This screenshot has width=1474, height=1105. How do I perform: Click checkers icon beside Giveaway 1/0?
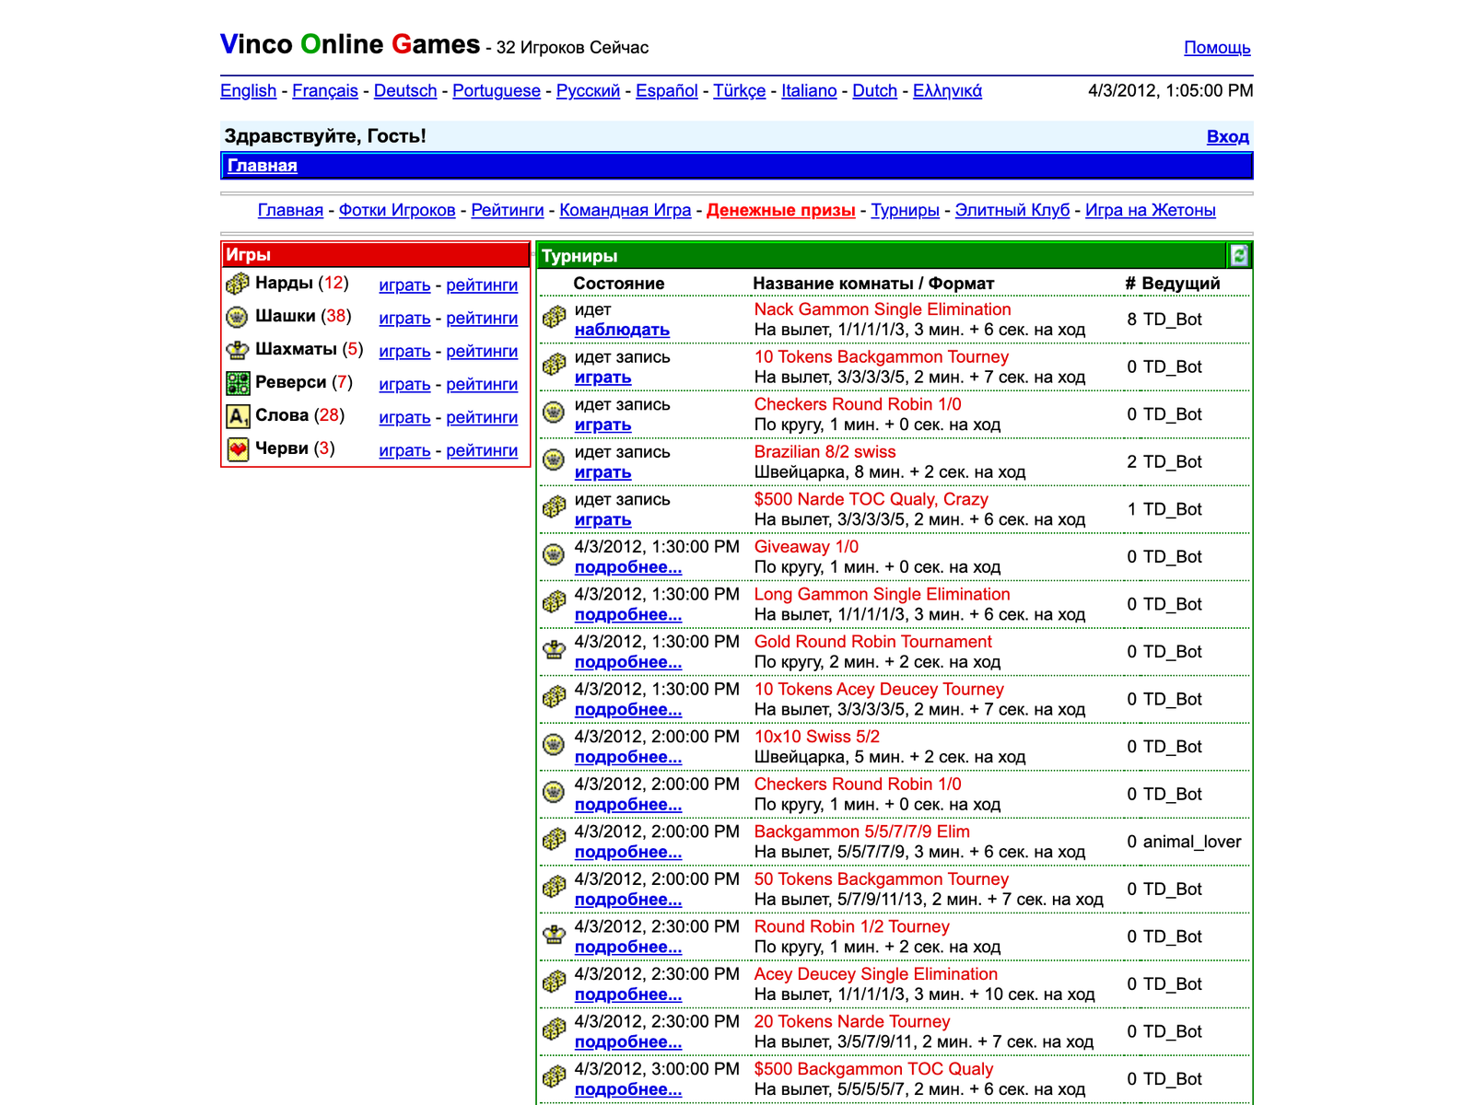[554, 555]
